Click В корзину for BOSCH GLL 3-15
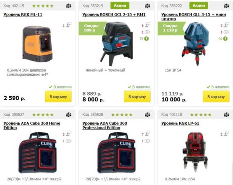This screenshot has width=233, height=185. pyautogui.click(x=216, y=97)
